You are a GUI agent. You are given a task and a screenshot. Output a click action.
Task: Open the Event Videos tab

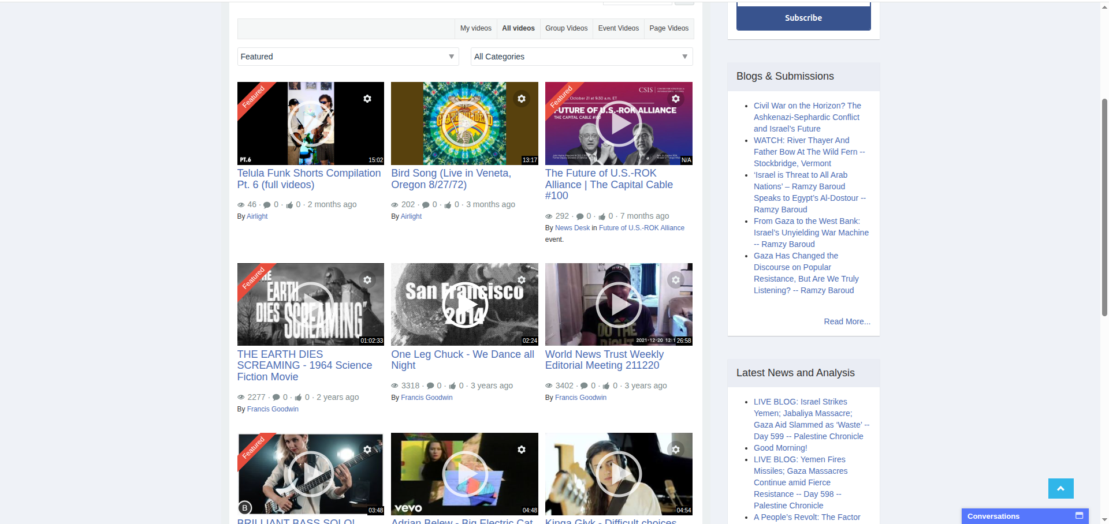[618, 28]
